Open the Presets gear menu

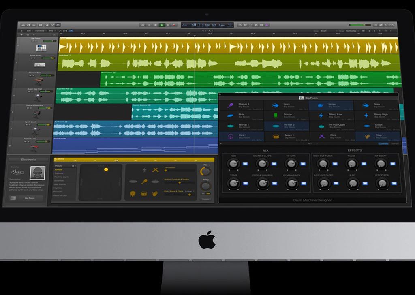click(x=73, y=166)
